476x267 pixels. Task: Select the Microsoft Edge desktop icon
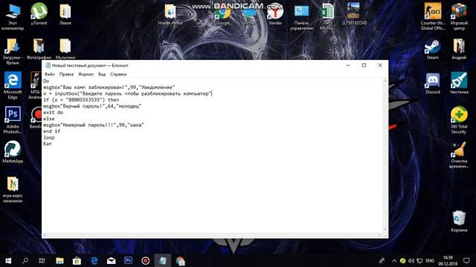[13, 86]
